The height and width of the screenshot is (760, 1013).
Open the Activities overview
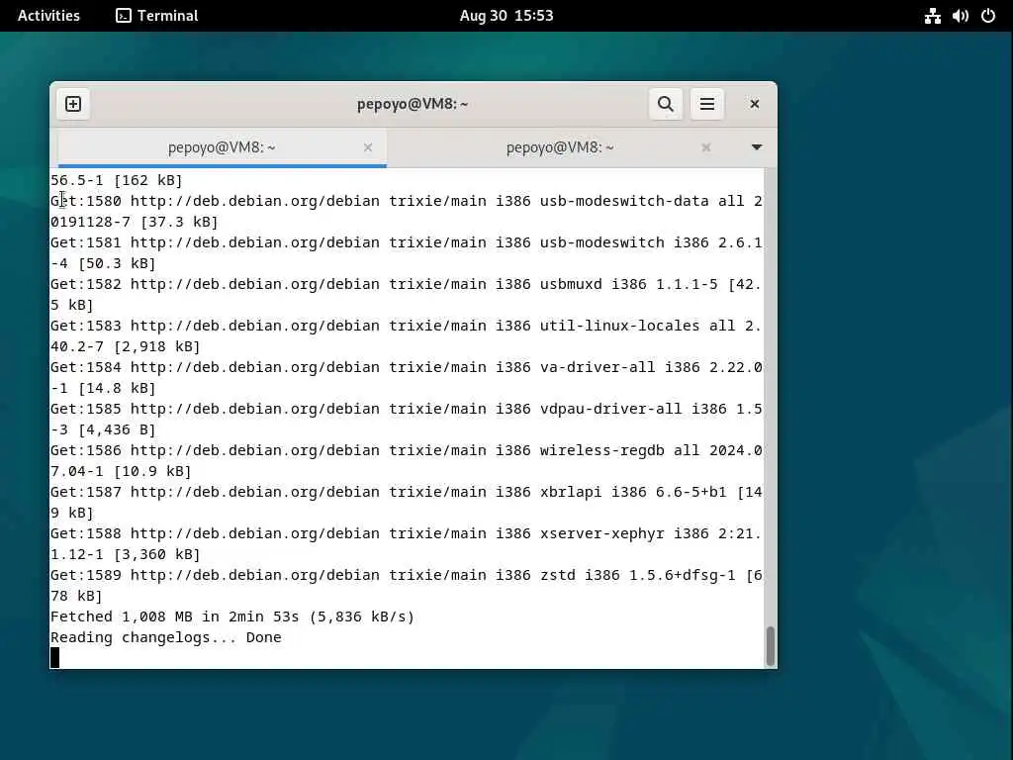pos(48,16)
